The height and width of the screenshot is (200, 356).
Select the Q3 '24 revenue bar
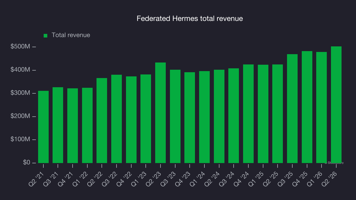(x=234, y=116)
